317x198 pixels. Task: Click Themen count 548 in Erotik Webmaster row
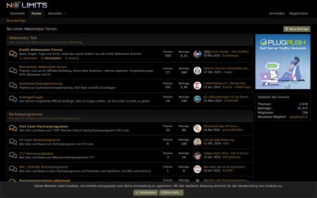tap(168, 56)
